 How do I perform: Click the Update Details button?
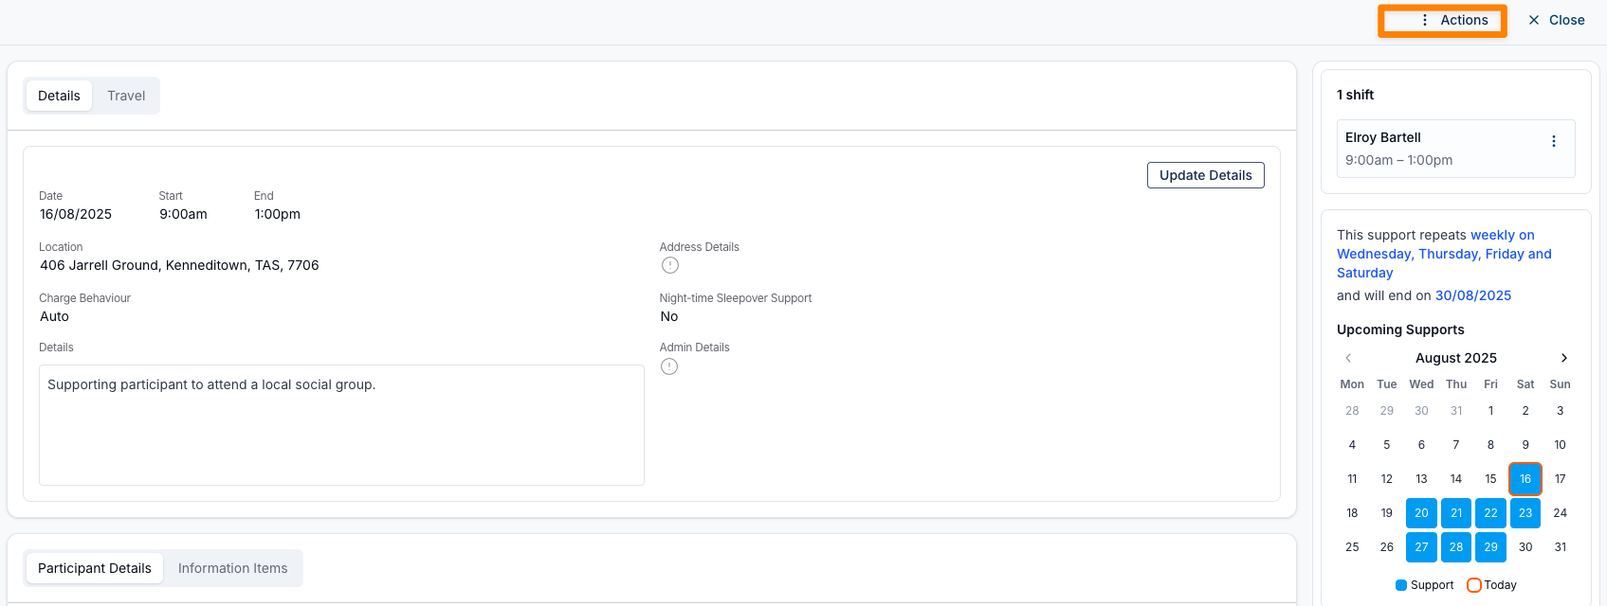1205,175
